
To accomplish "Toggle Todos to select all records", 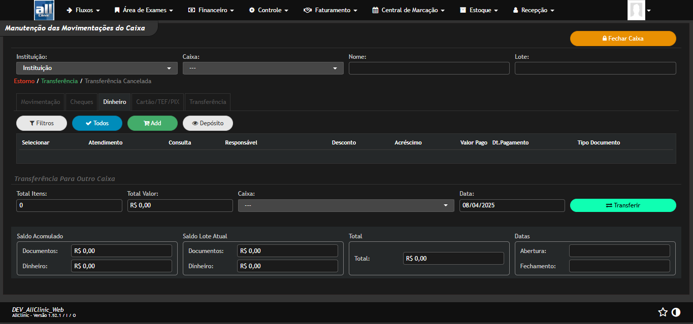I will click(97, 123).
